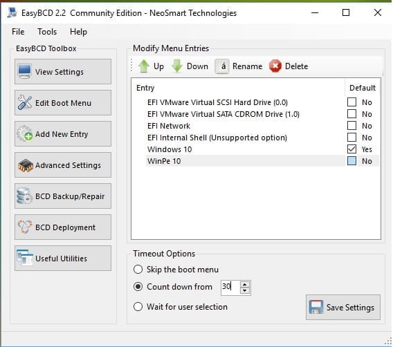Image resolution: width=393 pixels, height=347 pixels.
Task: Select the WinPe 10 boot entry
Action: pyautogui.click(x=164, y=161)
